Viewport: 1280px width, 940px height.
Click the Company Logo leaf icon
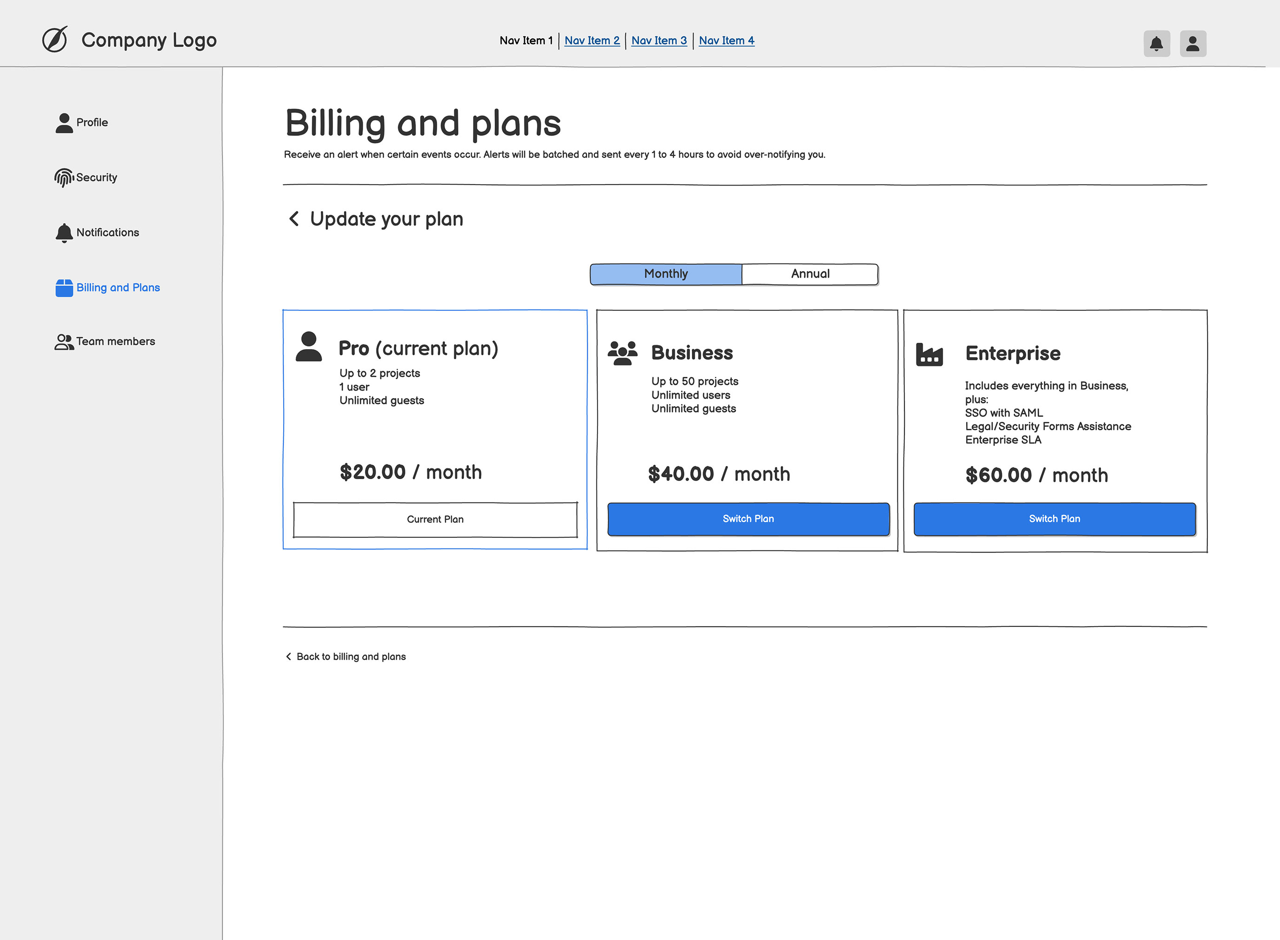(55, 40)
